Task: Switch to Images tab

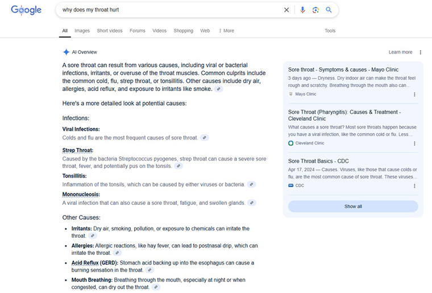Action: tap(82, 31)
